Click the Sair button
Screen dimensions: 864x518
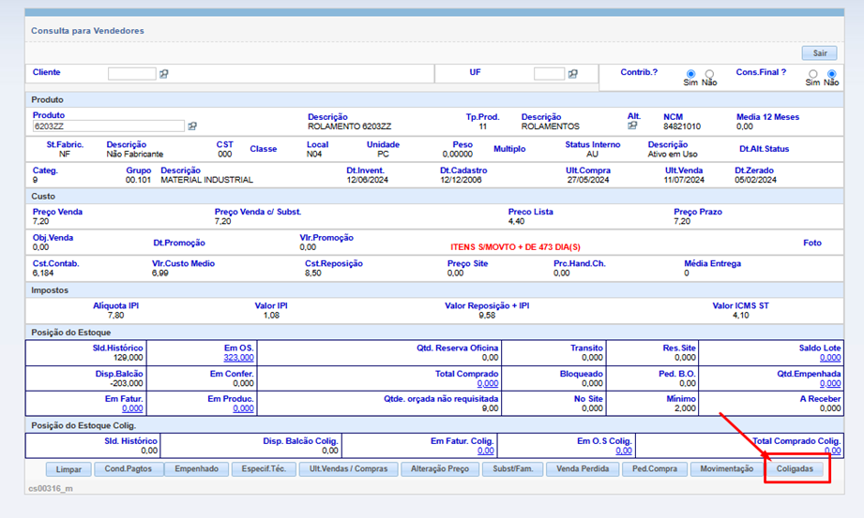click(x=819, y=52)
